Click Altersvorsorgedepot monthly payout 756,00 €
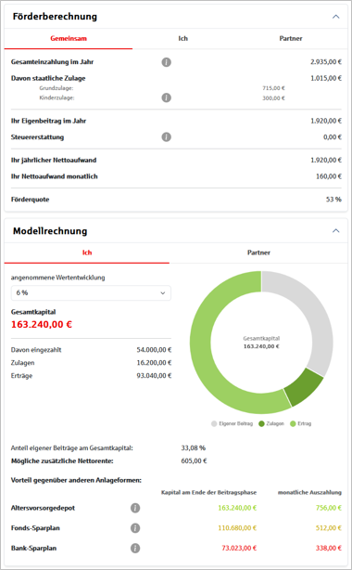Screen dimensions: 352x570 pyautogui.click(x=329, y=508)
